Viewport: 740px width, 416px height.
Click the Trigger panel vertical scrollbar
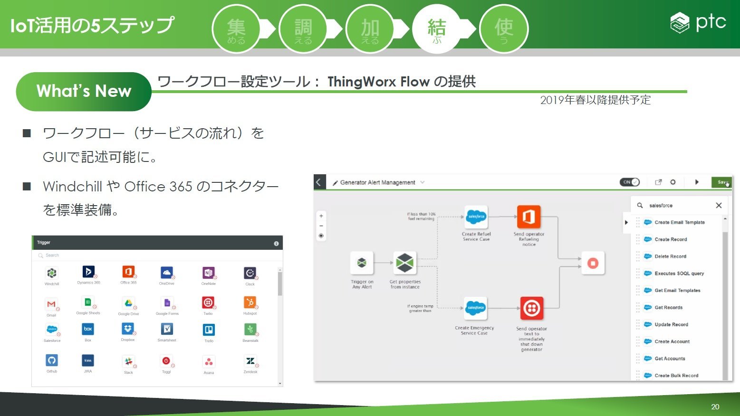pyautogui.click(x=280, y=284)
